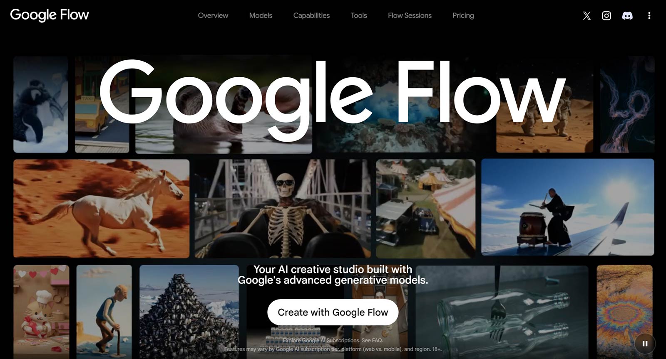The width and height of the screenshot is (666, 359).
Task: Open the three-dot more options menu
Action: (x=649, y=16)
